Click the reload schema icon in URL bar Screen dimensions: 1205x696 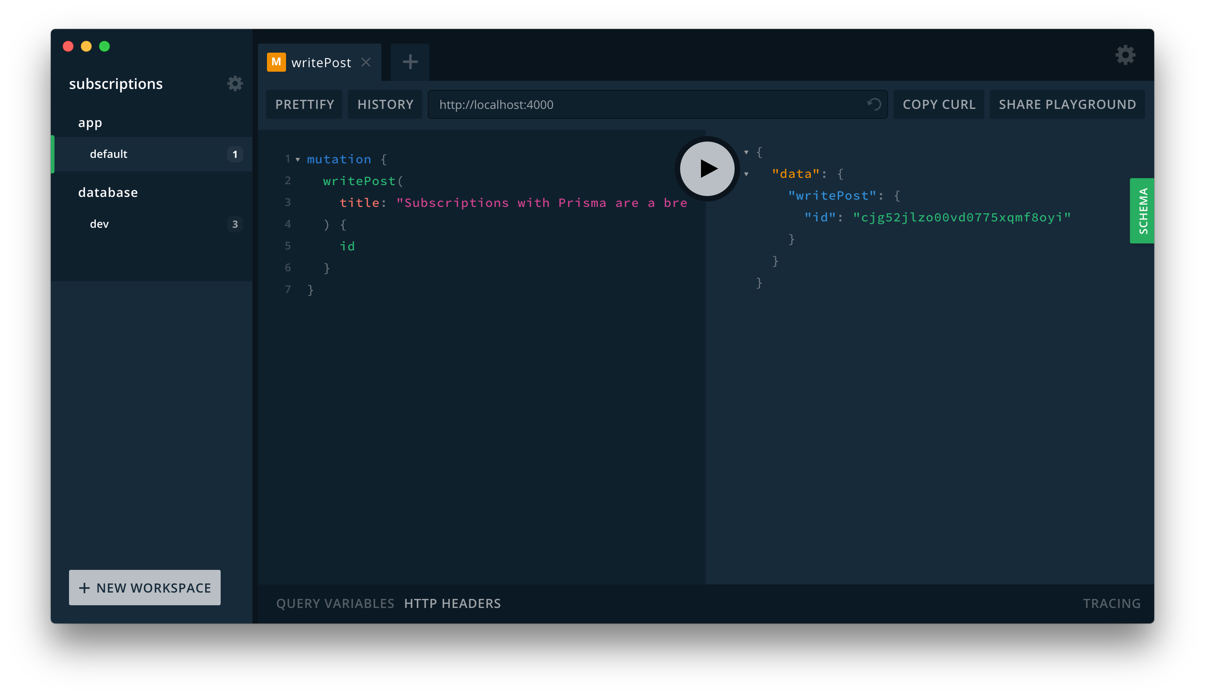[x=874, y=104]
